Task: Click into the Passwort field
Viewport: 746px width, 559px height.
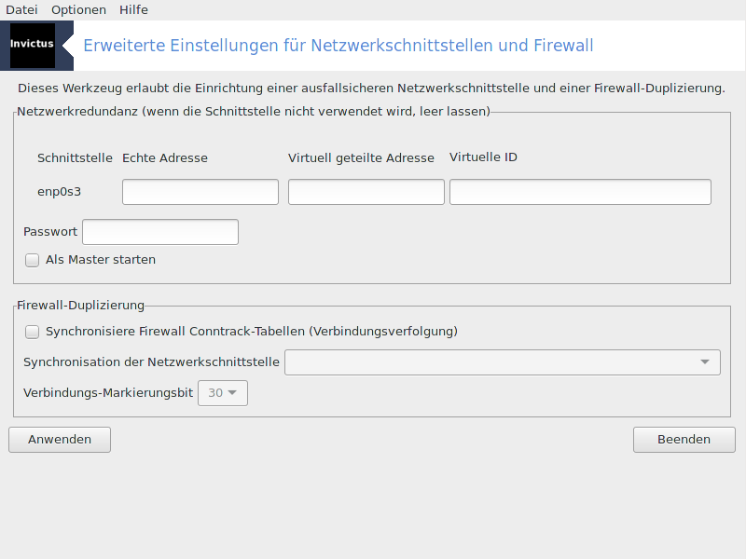Action: [160, 232]
